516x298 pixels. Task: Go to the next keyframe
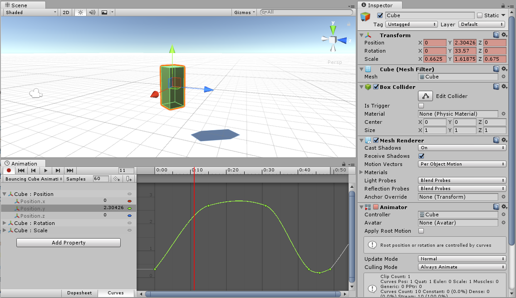tap(58, 171)
